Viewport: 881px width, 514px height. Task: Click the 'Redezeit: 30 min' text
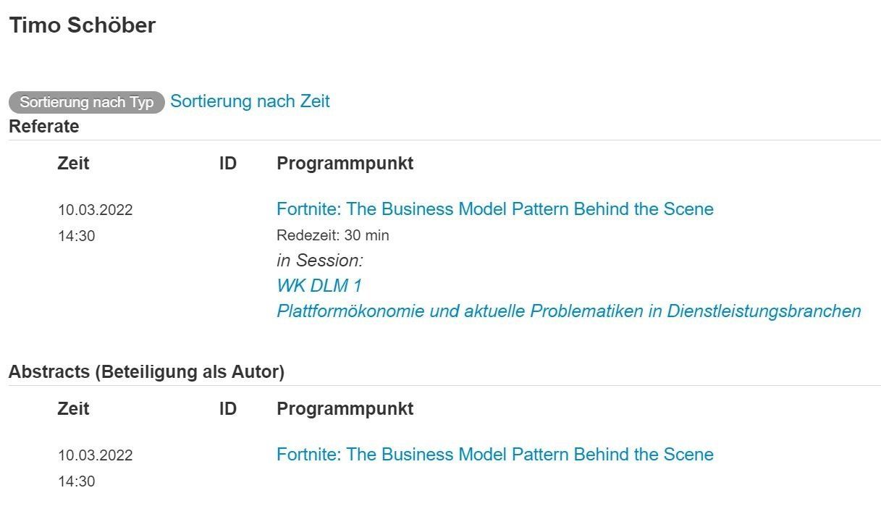click(x=332, y=235)
